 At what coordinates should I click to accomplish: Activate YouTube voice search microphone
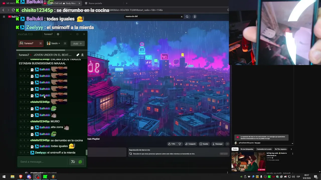click(x=195, y=16)
